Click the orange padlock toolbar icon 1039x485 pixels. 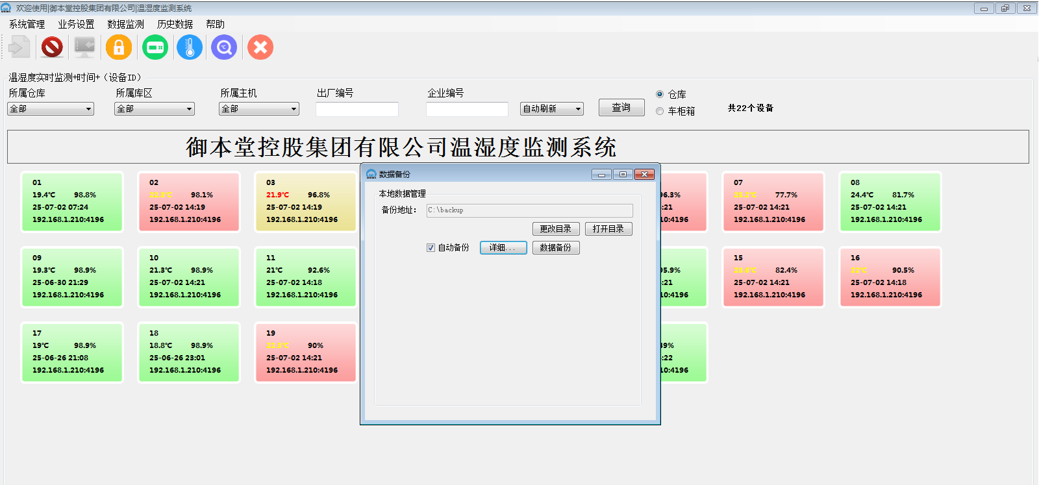(x=119, y=47)
